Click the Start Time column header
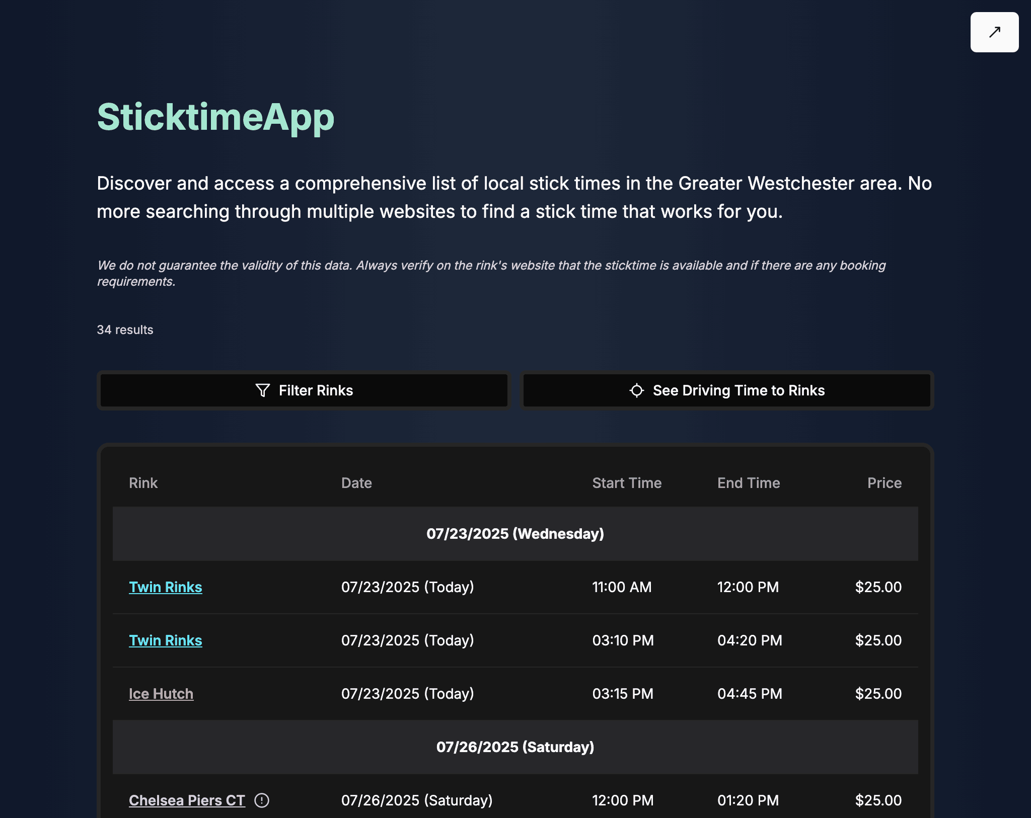Viewport: 1031px width, 818px height. (627, 482)
